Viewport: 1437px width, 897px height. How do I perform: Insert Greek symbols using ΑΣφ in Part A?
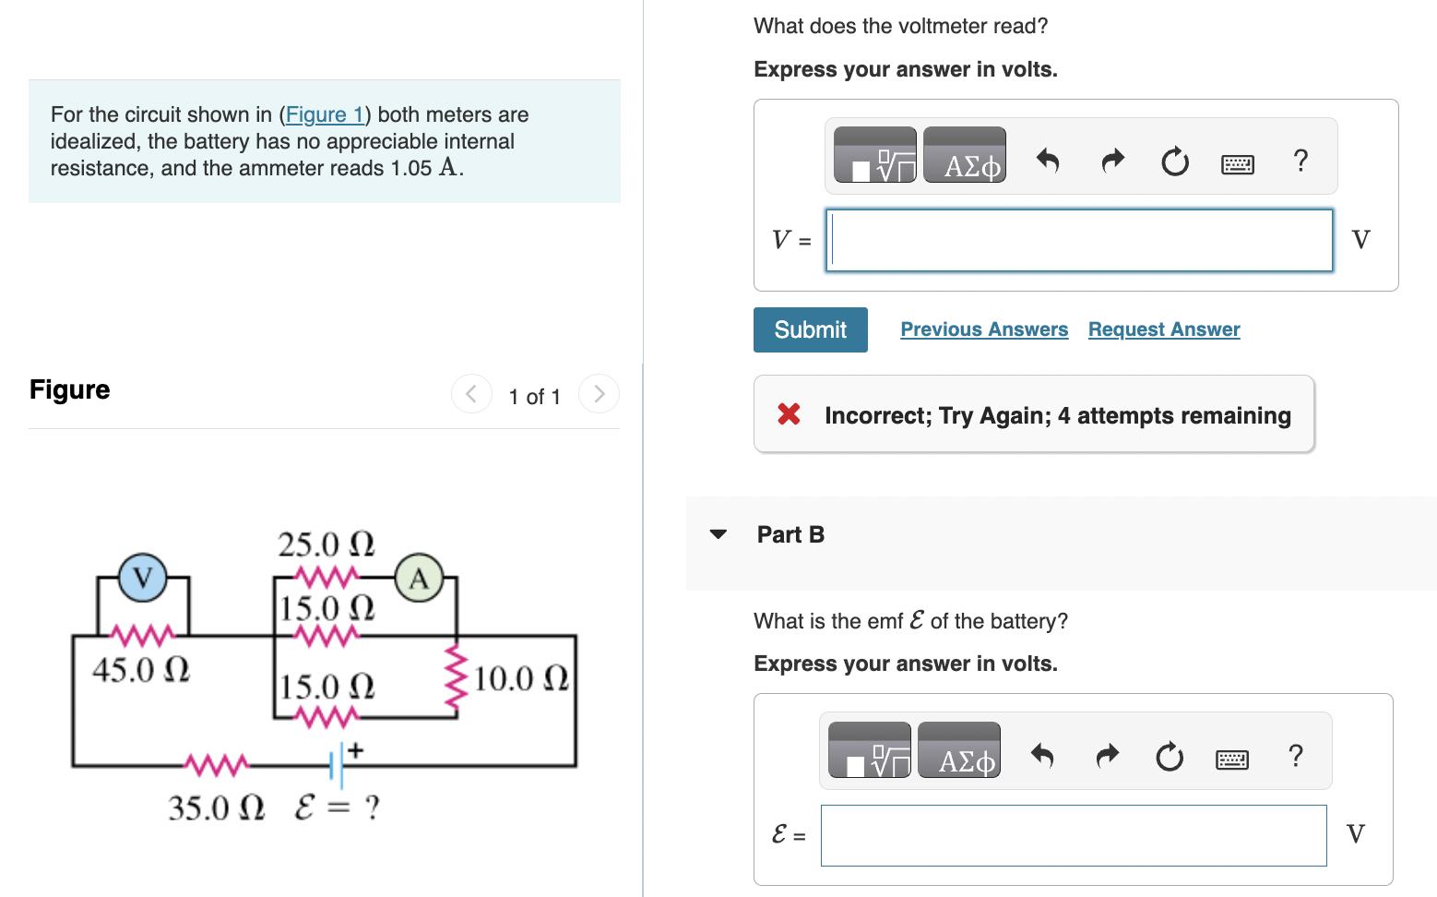[x=964, y=155]
